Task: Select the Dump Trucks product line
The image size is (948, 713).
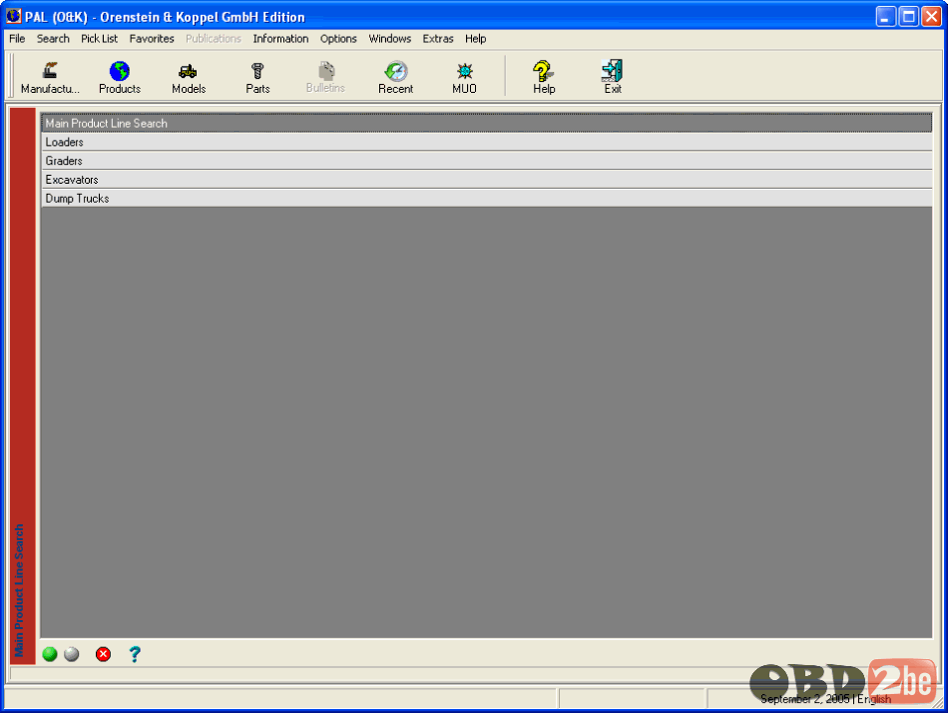Action: (x=487, y=199)
